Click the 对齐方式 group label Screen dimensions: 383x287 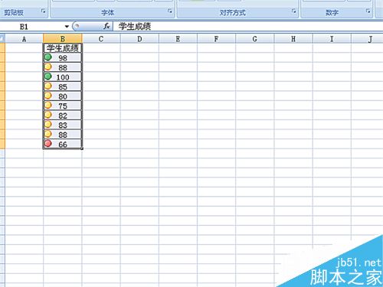(233, 12)
